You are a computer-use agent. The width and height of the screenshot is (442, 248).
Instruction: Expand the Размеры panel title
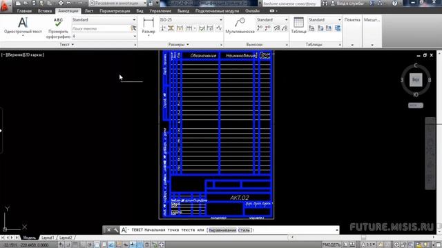pyautogui.click(x=179, y=44)
